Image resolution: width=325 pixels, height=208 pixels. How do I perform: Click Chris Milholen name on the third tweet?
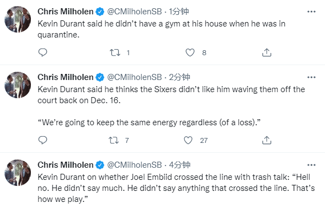(66, 165)
